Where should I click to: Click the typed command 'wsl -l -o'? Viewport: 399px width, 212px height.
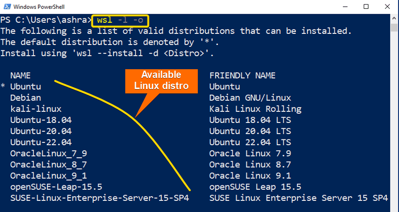click(x=120, y=20)
